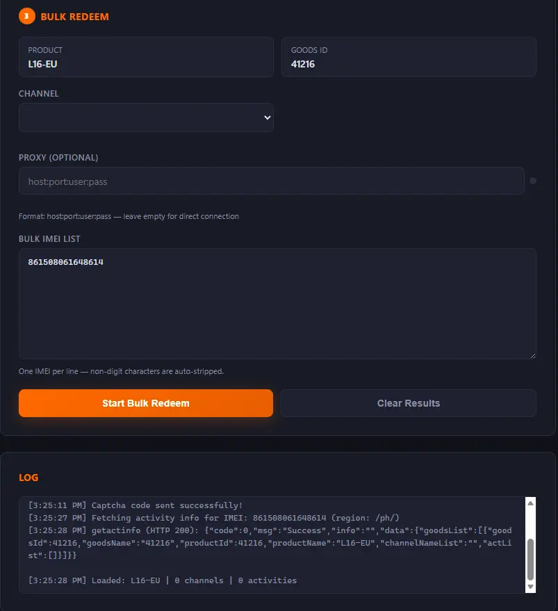Click the Clear Results button
Image resolution: width=558 pixels, height=611 pixels.
409,403
